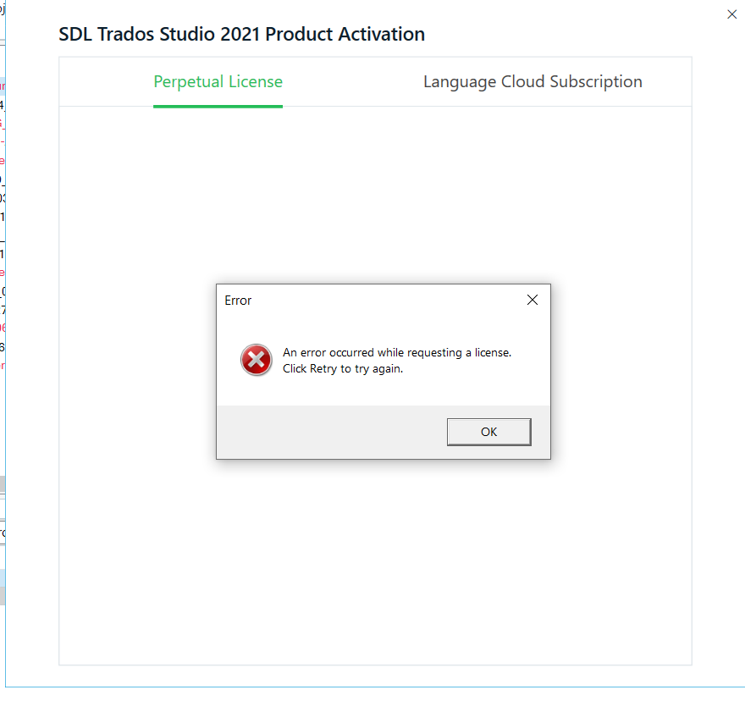Click the error message about requesting a license
Viewport: 745px width, 712px height.
(x=396, y=352)
